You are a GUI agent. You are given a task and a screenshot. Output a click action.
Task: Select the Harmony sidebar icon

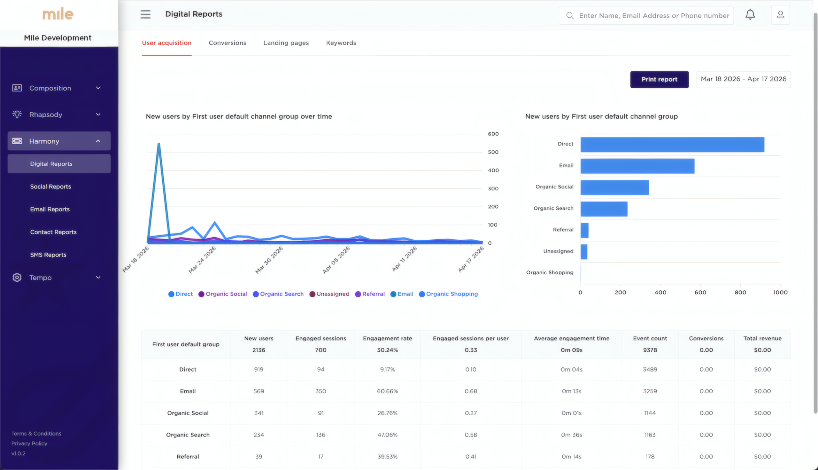16,141
